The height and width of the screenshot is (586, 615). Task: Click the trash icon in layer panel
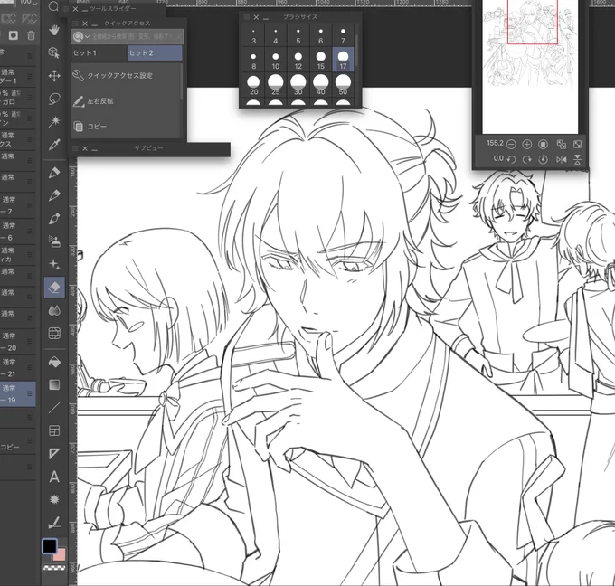[31, 35]
